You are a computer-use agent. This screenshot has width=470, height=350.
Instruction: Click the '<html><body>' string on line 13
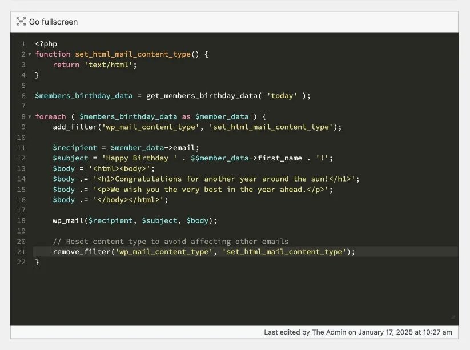[x=119, y=168]
